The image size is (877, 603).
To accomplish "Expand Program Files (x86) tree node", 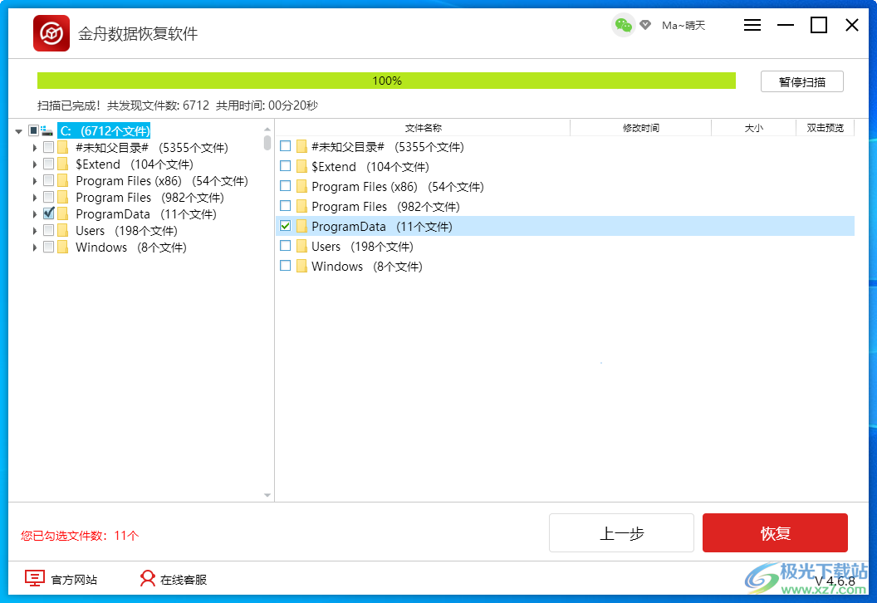I will coord(34,181).
